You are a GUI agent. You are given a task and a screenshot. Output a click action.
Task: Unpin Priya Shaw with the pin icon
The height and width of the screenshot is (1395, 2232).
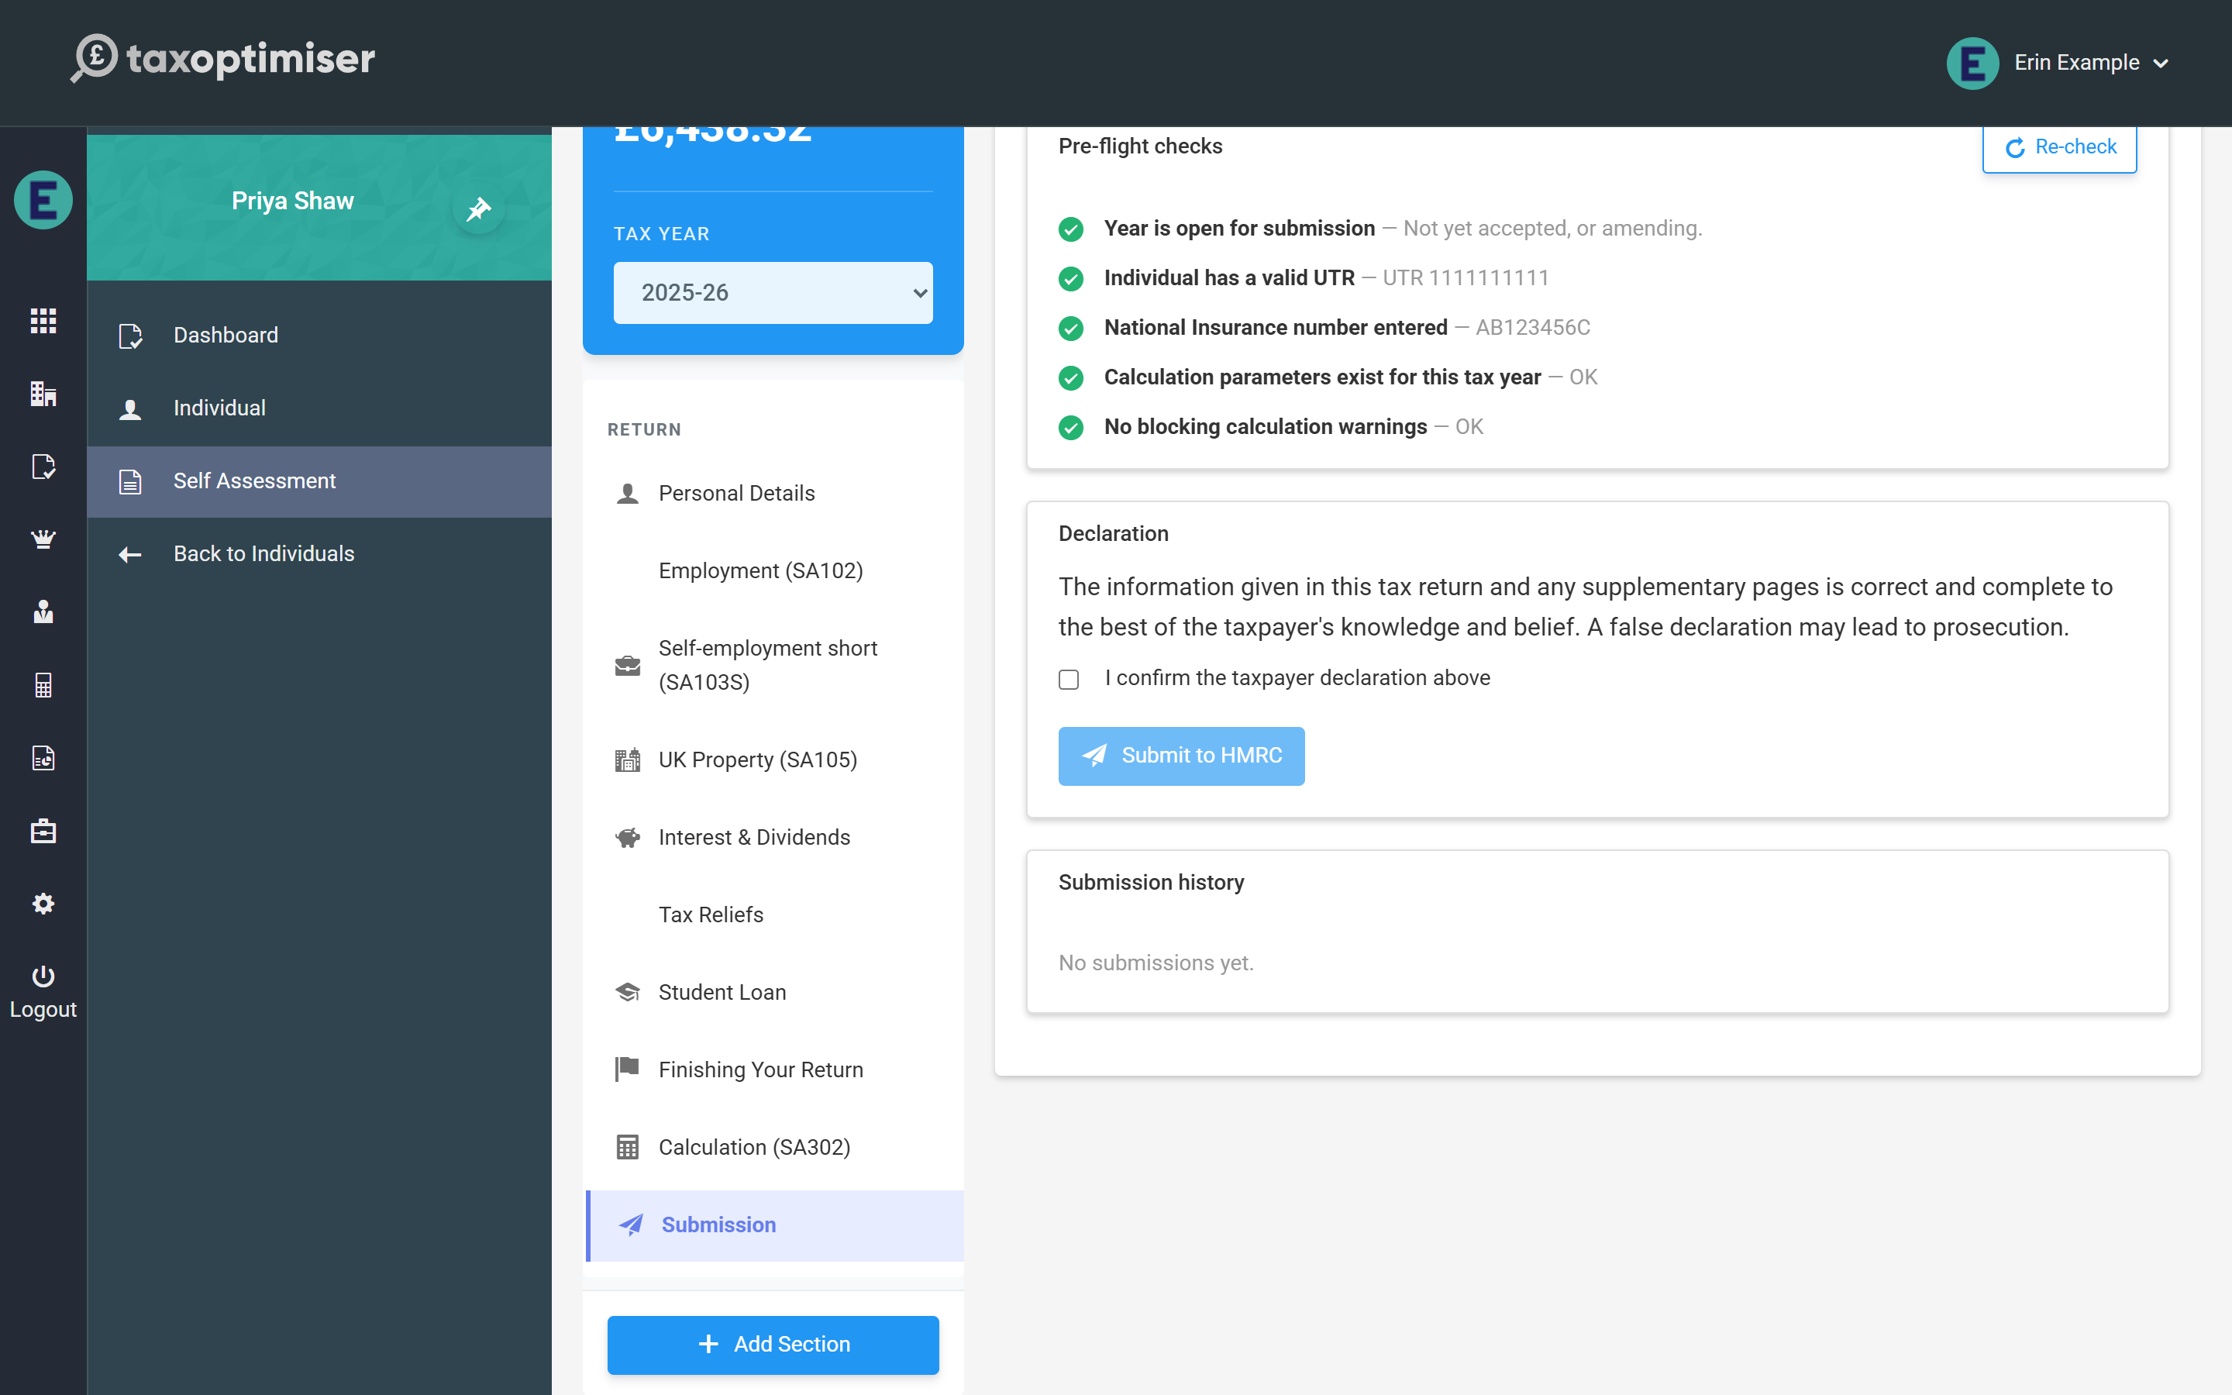click(x=479, y=209)
